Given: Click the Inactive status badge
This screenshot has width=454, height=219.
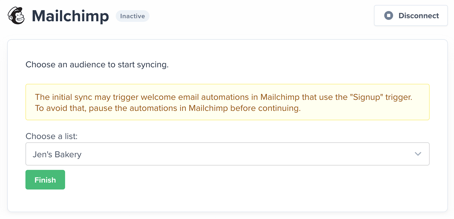Looking at the screenshot, I should [x=132, y=16].
